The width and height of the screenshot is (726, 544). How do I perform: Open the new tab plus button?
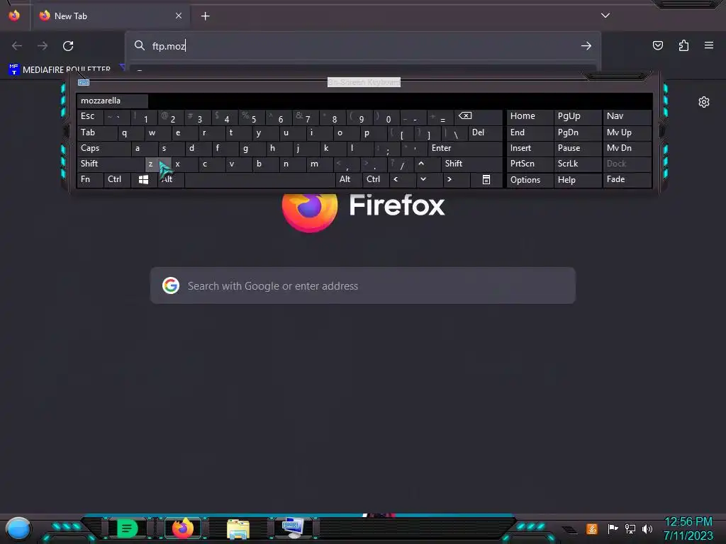[205, 16]
